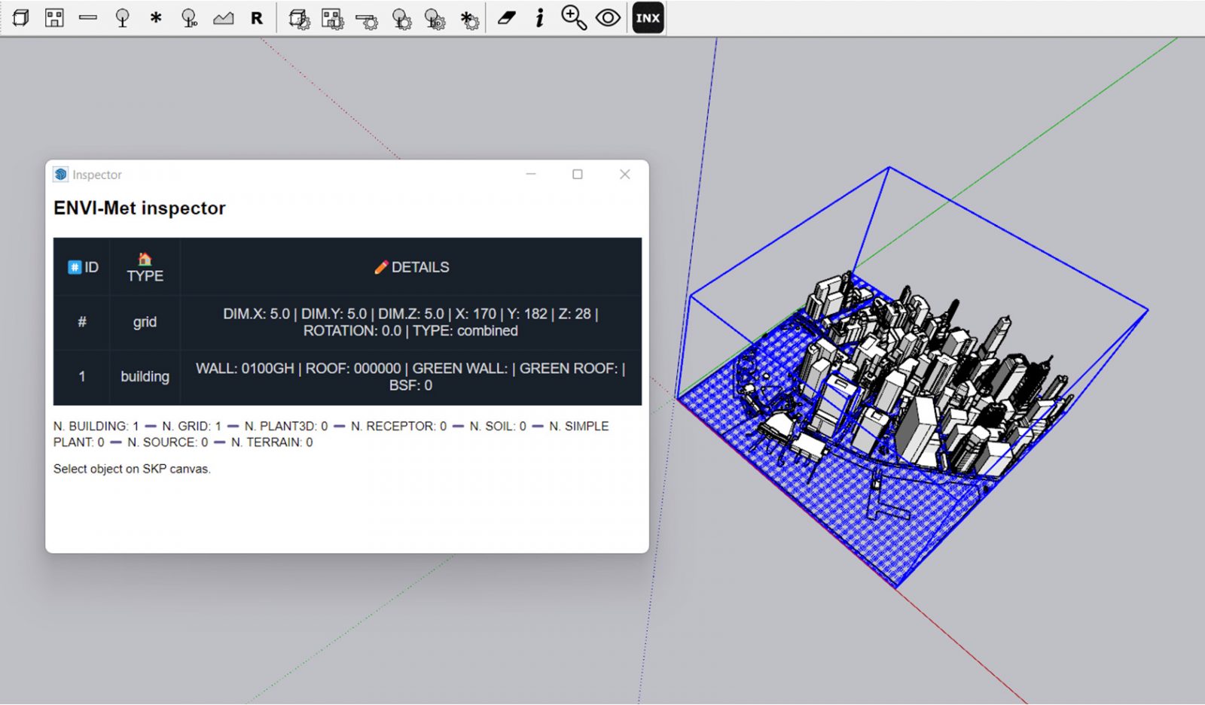This screenshot has height=705, width=1205.
Task: Select the 3D plant tool
Action: pos(189,18)
